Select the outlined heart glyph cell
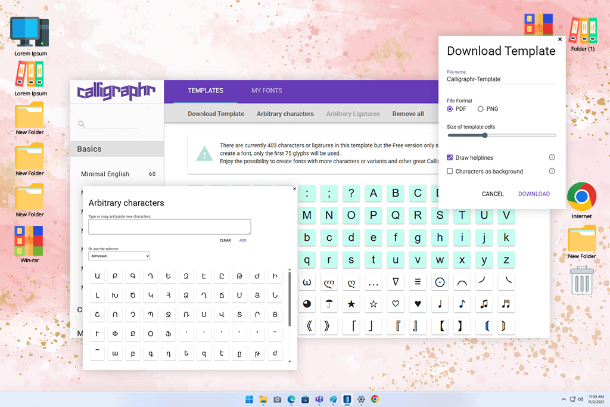610x407 pixels. click(396, 304)
